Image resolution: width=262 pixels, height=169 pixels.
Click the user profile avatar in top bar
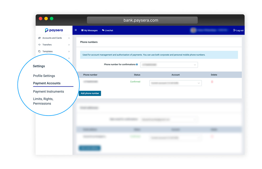193,30
